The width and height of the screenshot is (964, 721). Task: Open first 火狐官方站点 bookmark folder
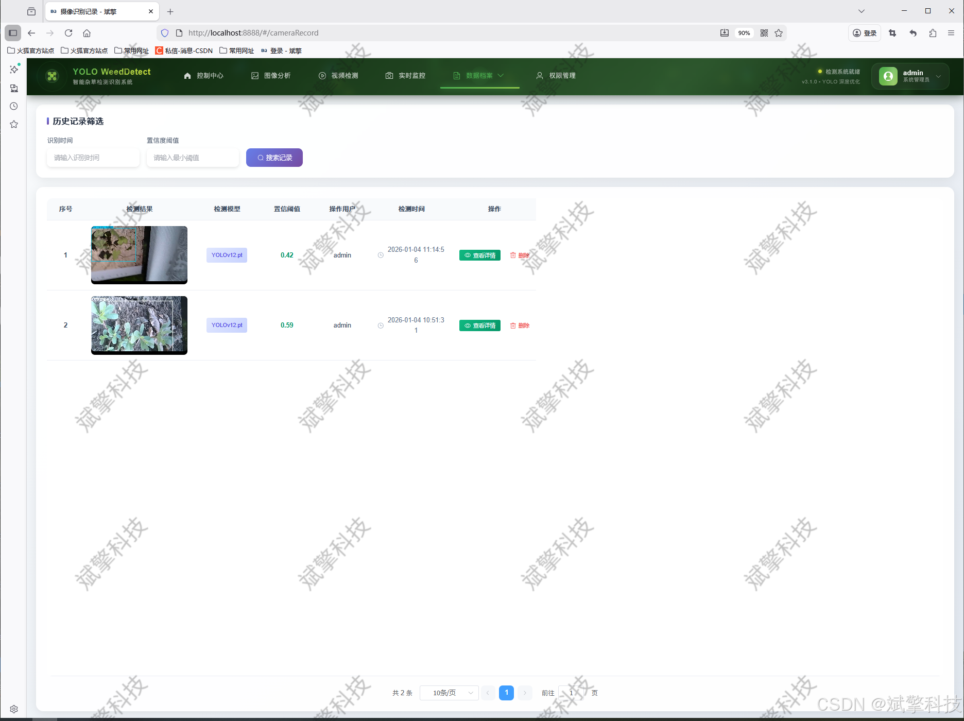pos(31,50)
